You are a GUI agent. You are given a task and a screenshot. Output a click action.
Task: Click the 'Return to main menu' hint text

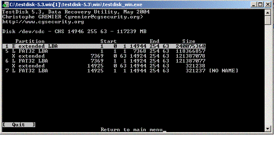131,130
